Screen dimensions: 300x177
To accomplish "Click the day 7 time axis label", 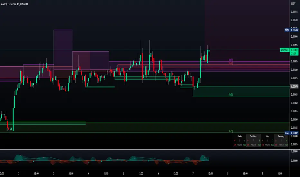I will pyautogui.click(x=193, y=174).
